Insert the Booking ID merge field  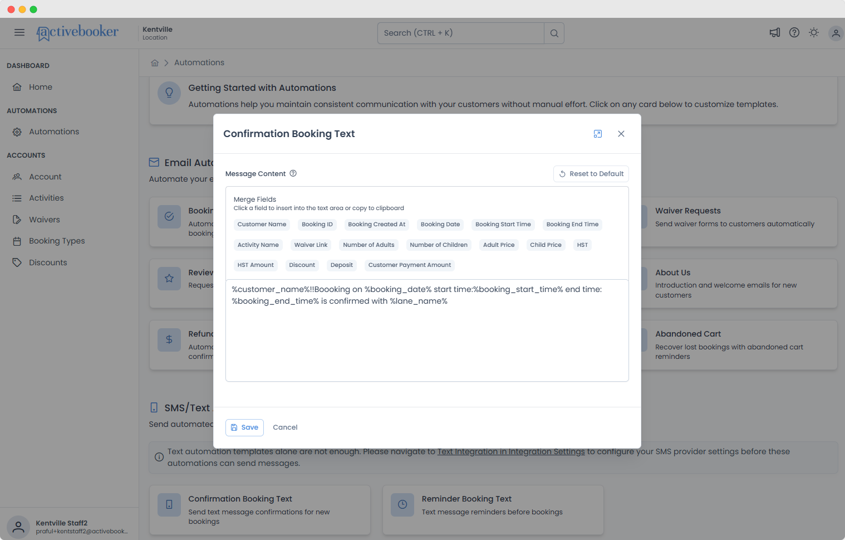[317, 225]
